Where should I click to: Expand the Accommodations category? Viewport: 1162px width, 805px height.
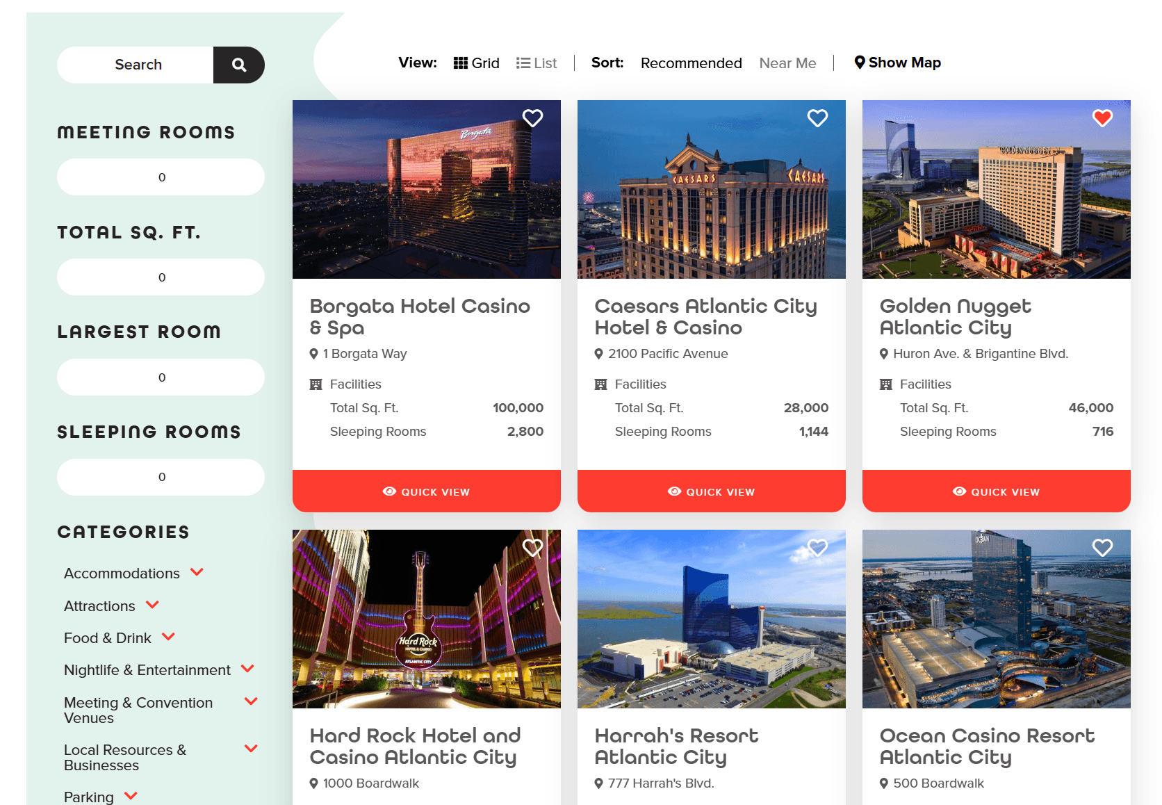[x=197, y=573]
